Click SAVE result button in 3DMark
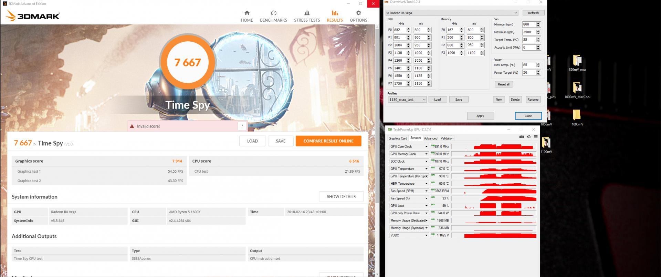661x277 pixels. [x=281, y=141]
